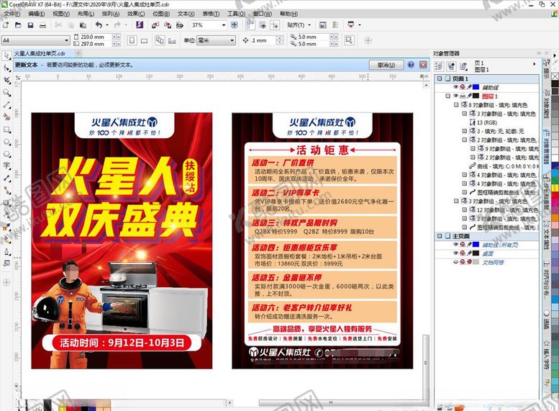This screenshot has width=559, height=411.
Task: Toggle edit across layers in Object Manager
Action: point(451,66)
